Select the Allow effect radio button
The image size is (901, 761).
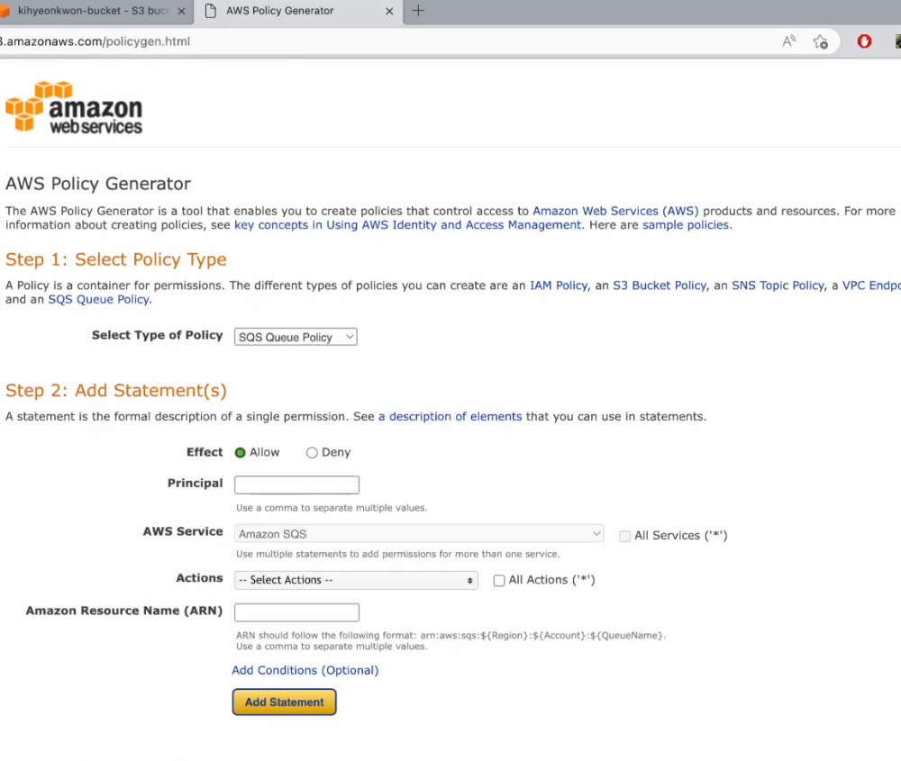pos(241,453)
